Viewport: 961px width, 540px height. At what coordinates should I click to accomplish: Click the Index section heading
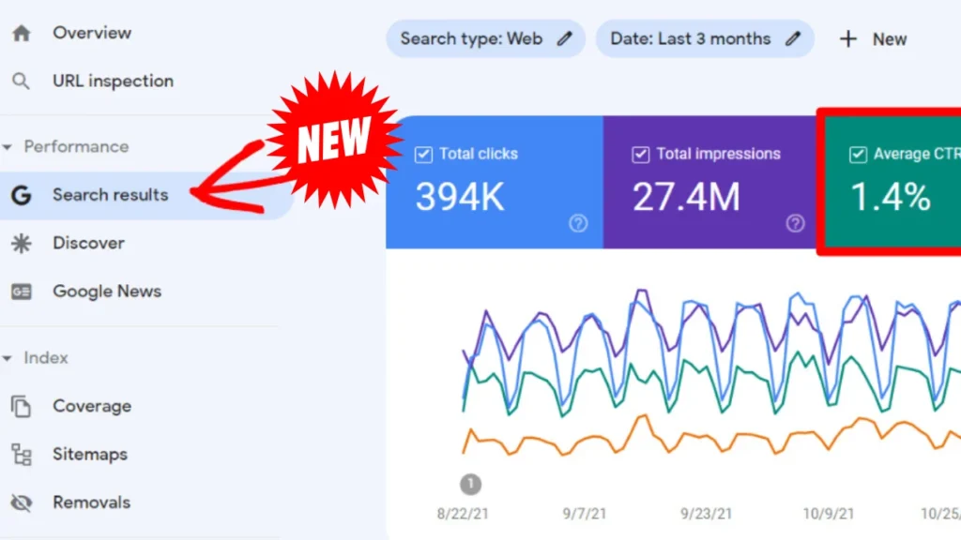click(x=46, y=358)
